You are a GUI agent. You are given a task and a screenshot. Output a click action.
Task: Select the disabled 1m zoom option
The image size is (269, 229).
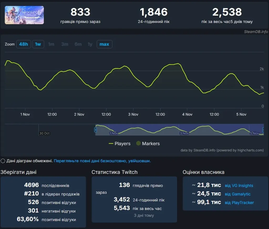51,44
